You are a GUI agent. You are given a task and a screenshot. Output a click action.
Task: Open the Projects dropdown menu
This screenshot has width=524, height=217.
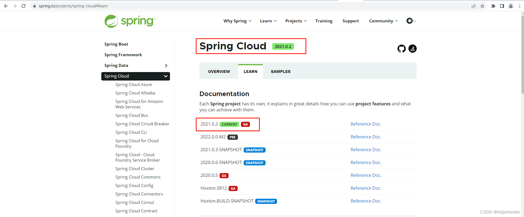tap(296, 21)
